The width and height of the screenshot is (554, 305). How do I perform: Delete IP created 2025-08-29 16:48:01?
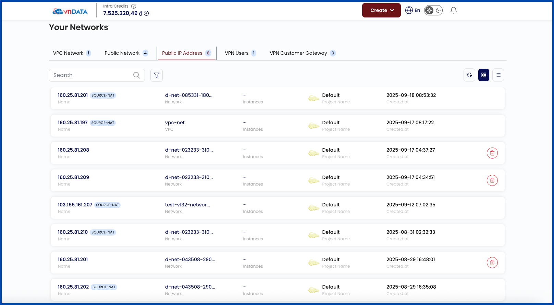click(492, 263)
